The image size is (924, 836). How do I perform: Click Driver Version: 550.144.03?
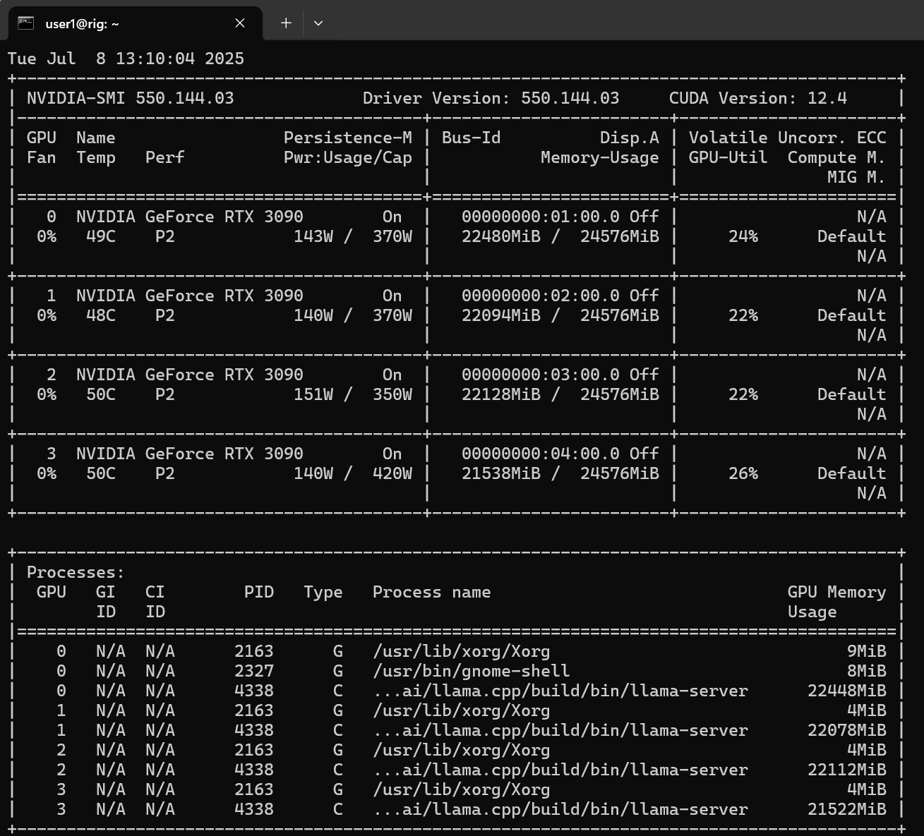pos(491,99)
